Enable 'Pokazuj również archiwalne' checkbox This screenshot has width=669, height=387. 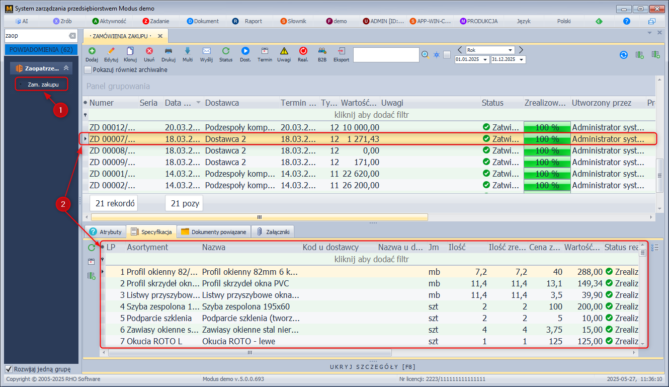[x=88, y=70]
